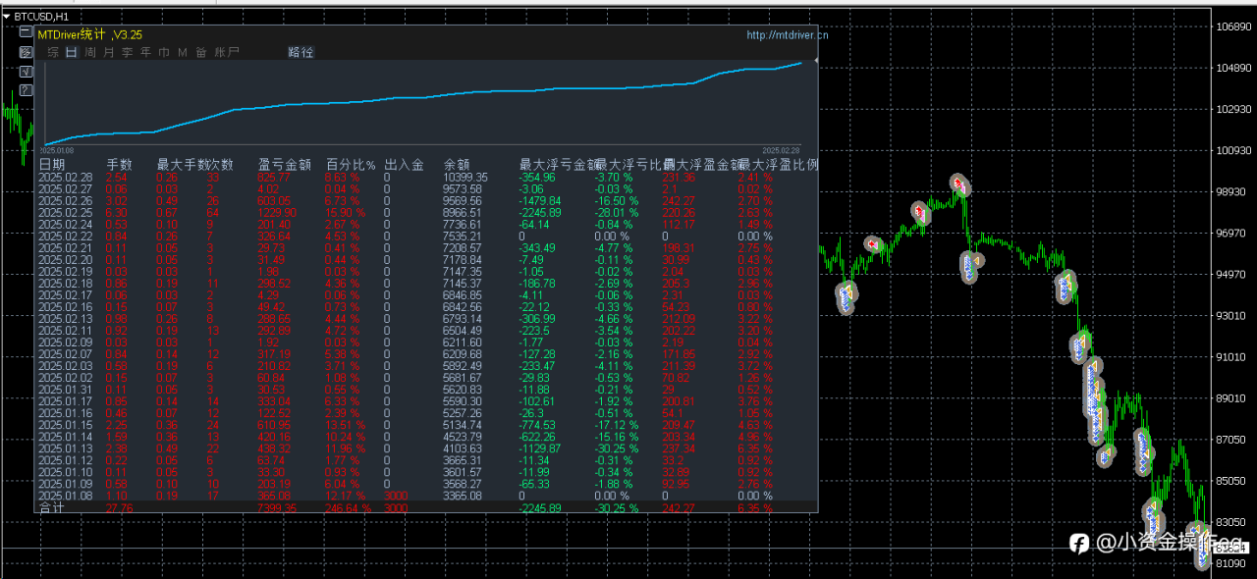
Task: Select the 2025.02.25 row date
Action: pyautogui.click(x=65, y=212)
